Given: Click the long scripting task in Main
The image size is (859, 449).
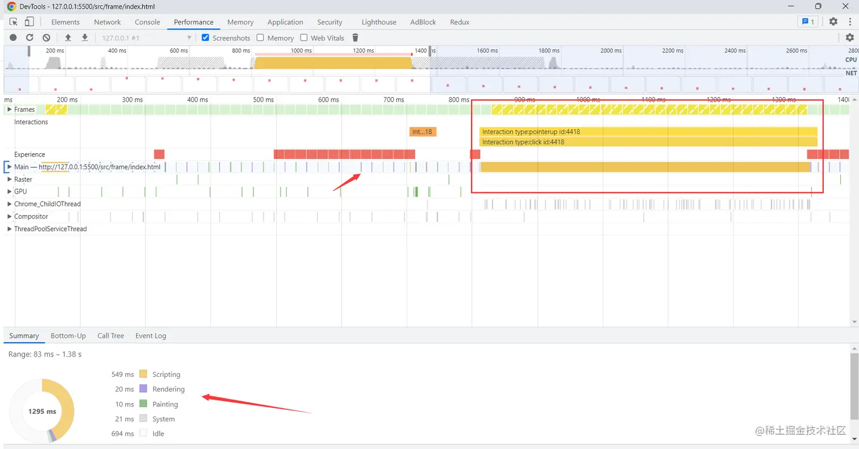Looking at the screenshot, I should [645, 167].
